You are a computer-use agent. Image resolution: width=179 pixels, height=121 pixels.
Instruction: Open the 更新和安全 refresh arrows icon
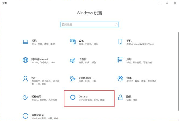tap(25, 116)
